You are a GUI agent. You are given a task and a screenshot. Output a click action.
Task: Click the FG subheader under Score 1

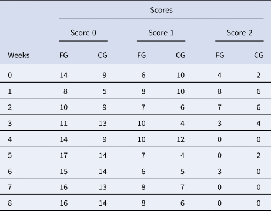click(x=142, y=55)
